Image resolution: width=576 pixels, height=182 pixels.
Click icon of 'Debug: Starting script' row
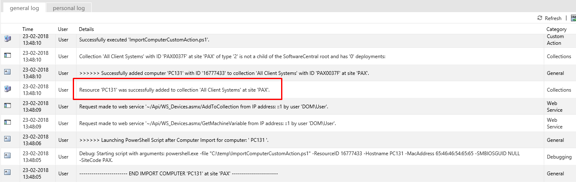pyautogui.click(x=7, y=156)
